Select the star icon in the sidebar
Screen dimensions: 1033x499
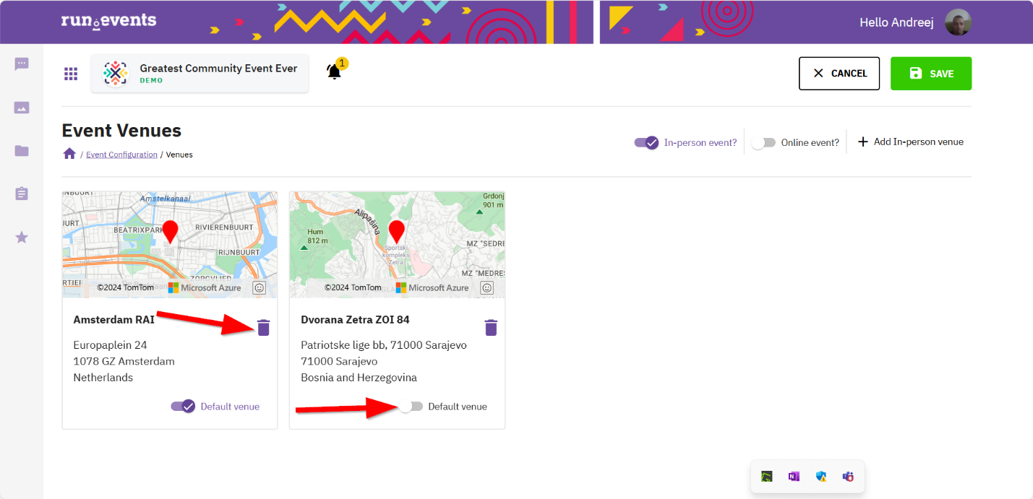[22, 237]
